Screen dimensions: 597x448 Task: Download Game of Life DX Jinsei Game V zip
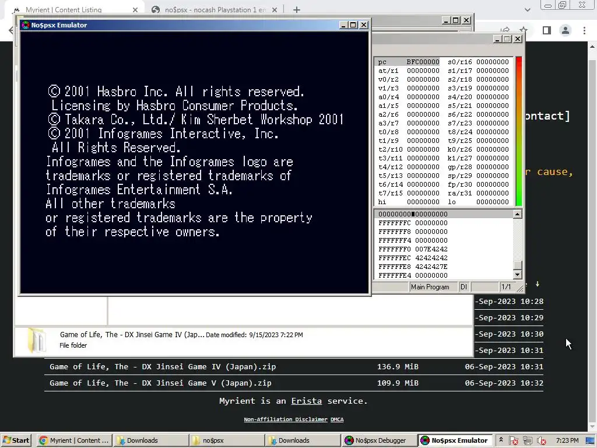160,383
